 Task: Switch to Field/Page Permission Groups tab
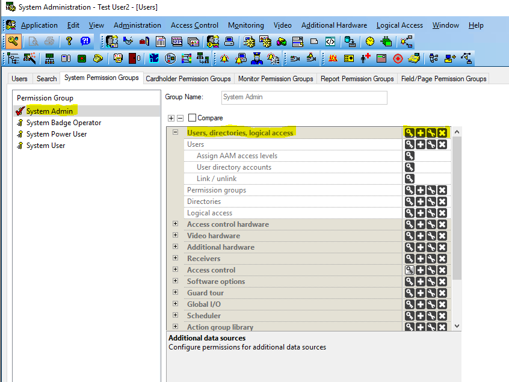443,79
